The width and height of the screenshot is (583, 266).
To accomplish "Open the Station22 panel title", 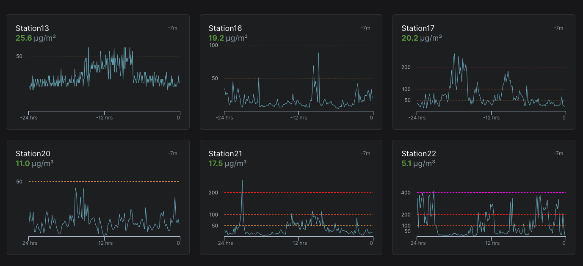I will coord(419,154).
